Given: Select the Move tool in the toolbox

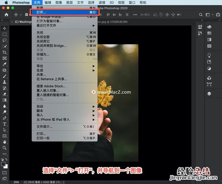Looking at the screenshot, I should coord(5,28).
